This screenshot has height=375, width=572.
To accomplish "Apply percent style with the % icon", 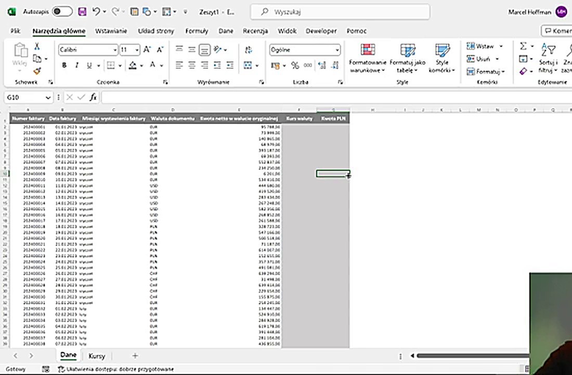I will click(295, 66).
